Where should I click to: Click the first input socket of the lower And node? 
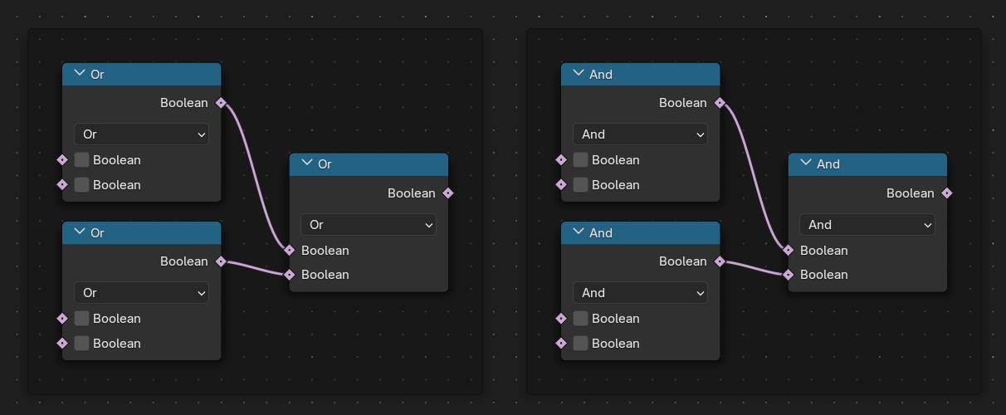coord(561,319)
